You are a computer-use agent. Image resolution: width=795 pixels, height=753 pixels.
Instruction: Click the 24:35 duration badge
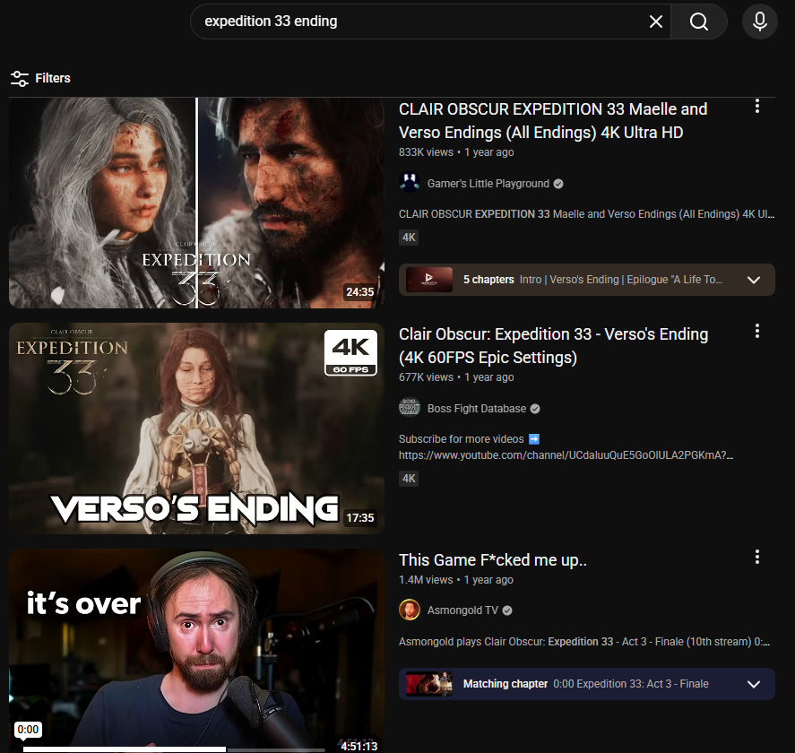[359, 292]
